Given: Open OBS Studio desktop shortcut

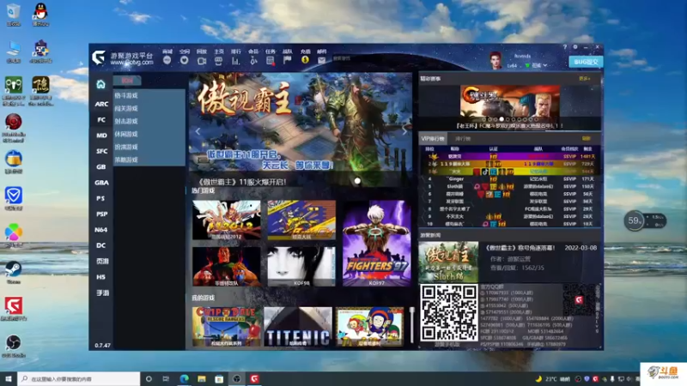Looking at the screenshot, I should pyautogui.click(x=14, y=346).
